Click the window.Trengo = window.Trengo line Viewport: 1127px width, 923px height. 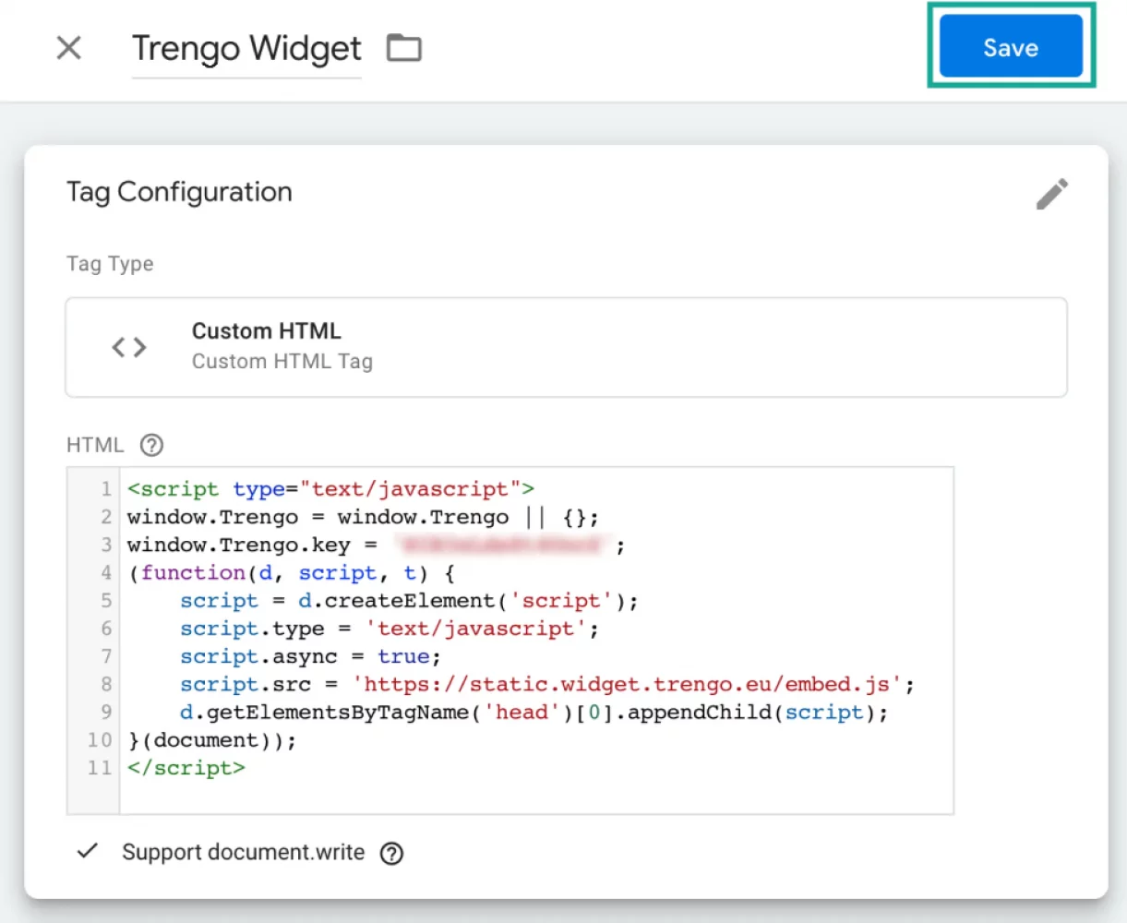point(363,517)
